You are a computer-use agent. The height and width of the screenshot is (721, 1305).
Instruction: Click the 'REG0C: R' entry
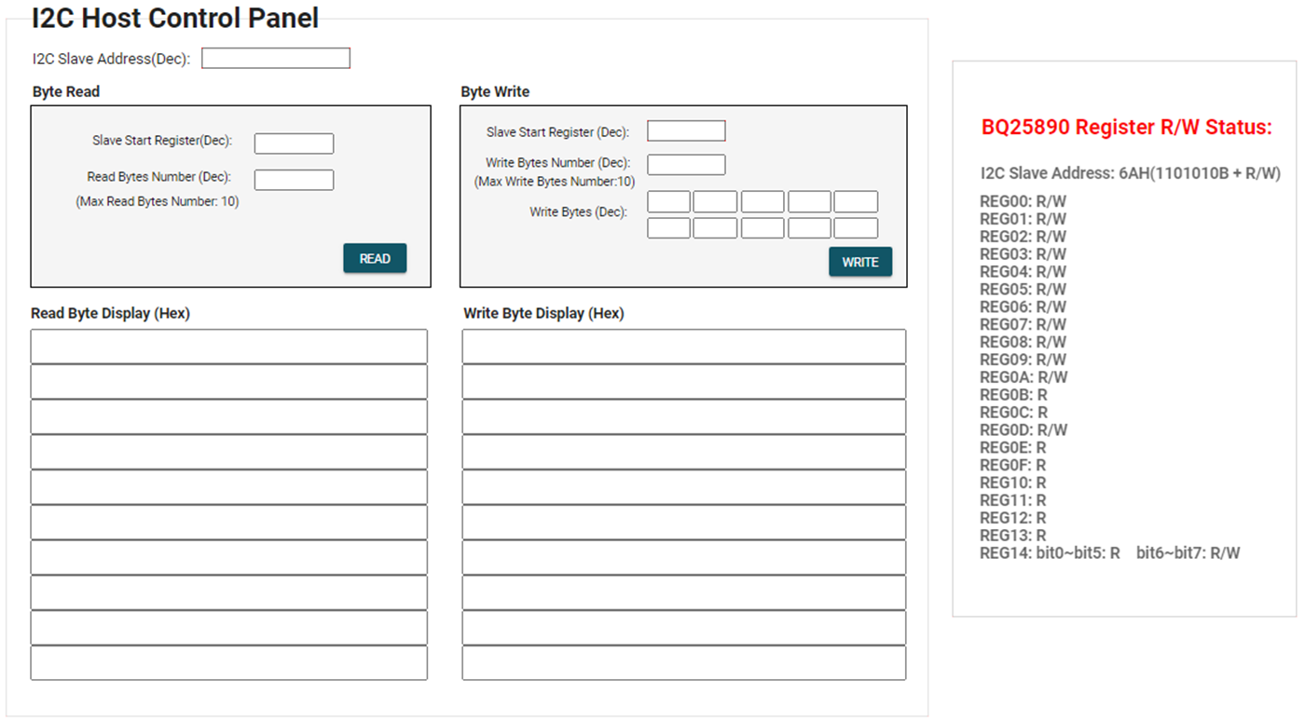pyautogui.click(x=1014, y=413)
